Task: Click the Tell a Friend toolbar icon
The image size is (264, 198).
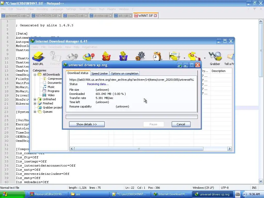Action: pos(229,58)
